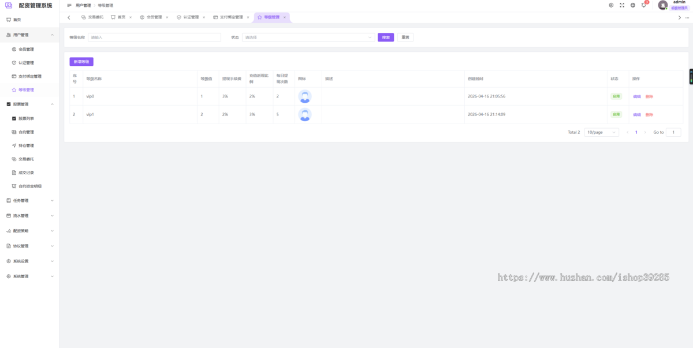Open 股票列表 in the sidebar
This screenshot has height=348, width=693.
pyautogui.click(x=26, y=118)
